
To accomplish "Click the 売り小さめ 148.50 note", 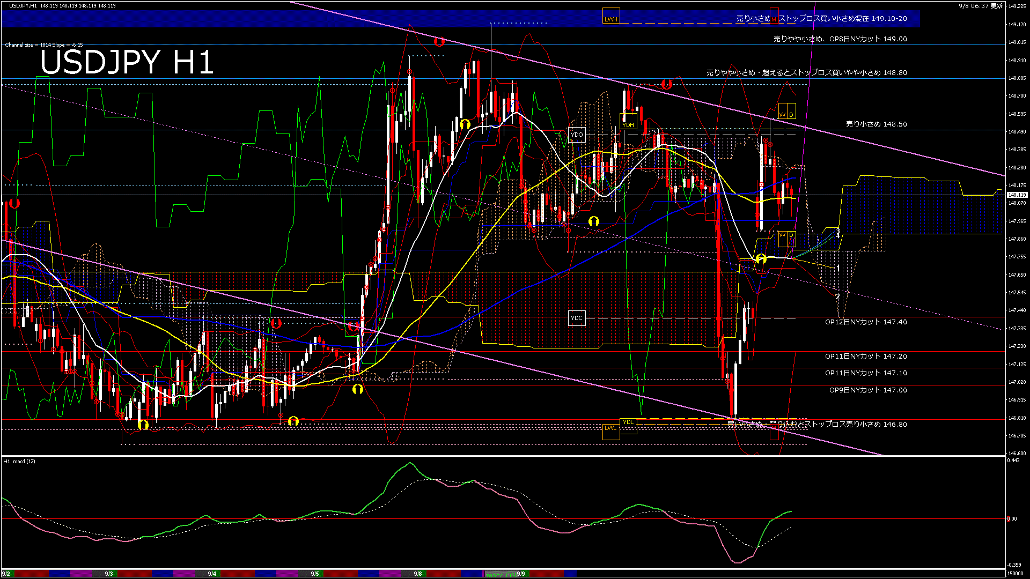I will [x=877, y=124].
